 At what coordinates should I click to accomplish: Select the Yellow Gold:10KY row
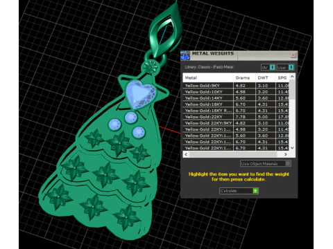pyautogui.click(x=236, y=92)
